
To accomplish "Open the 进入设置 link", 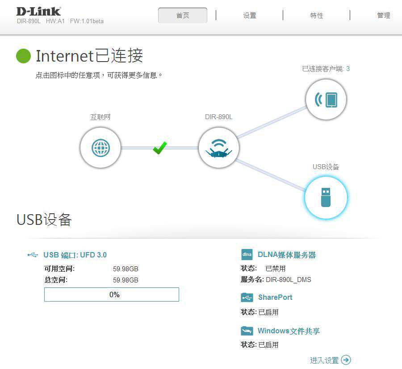I will point(324,360).
